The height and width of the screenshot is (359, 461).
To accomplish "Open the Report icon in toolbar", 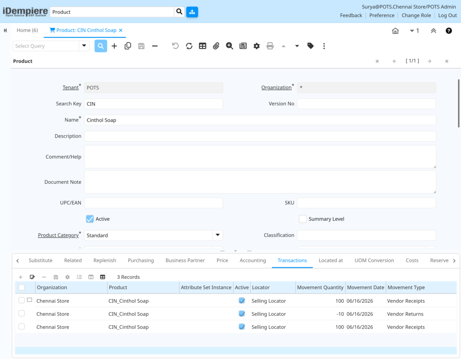I will tap(243, 46).
